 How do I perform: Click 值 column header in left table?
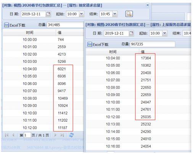pos(60,33)
